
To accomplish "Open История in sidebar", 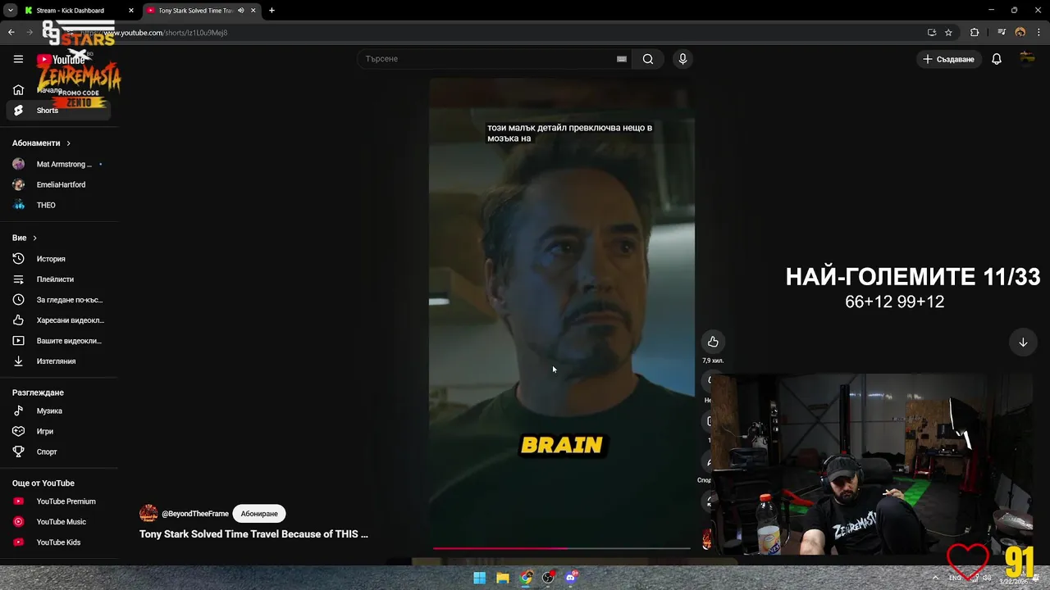I will click(x=58, y=259).
